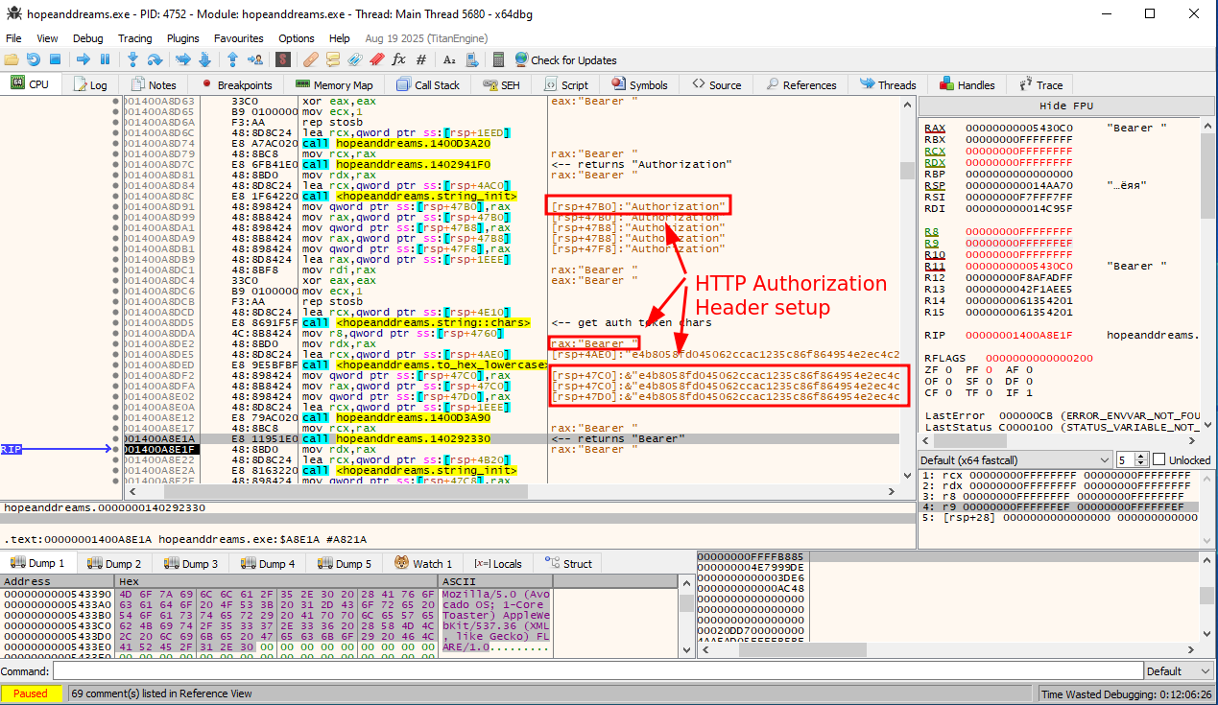
Task: Select the Locals tab
Action: [x=498, y=563]
